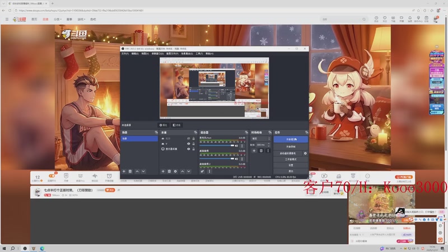Open Douyu followed channels heart icon
Image resolution: width=448 pixels, height=252 pixels.
(385, 19)
